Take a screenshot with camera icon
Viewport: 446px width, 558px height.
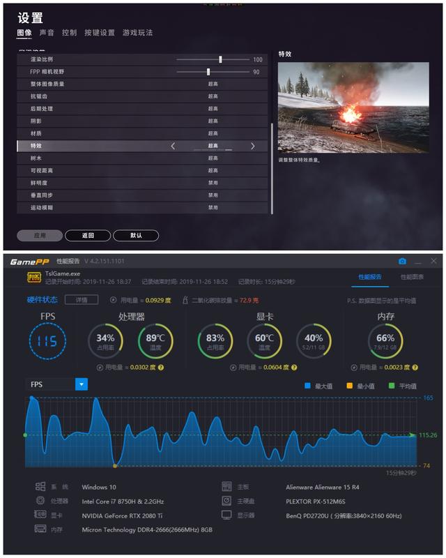click(x=402, y=262)
